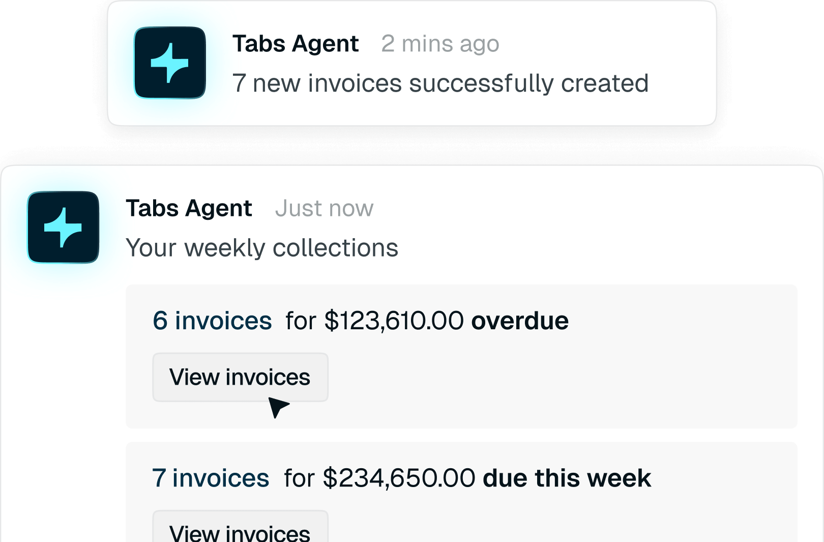The height and width of the screenshot is (542, 824).
Task: Click the Tabs Agent name in the top notification
Action: [x=296, y=44]
